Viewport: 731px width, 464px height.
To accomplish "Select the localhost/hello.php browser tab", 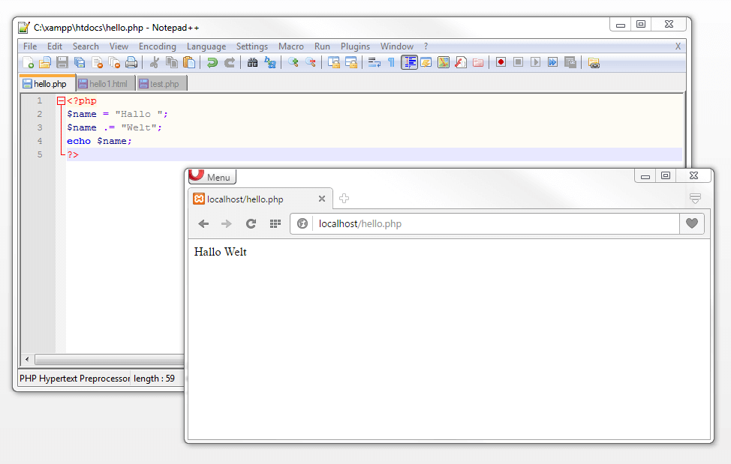I will point(260,199).
